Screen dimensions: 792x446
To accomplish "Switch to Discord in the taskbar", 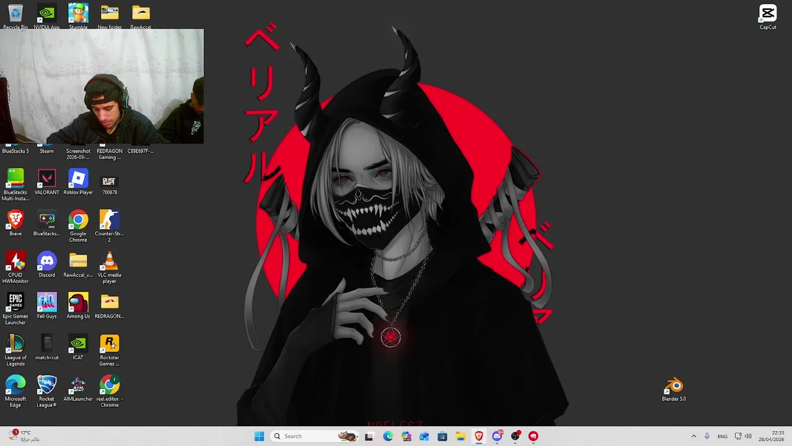I will pos(497,436).
